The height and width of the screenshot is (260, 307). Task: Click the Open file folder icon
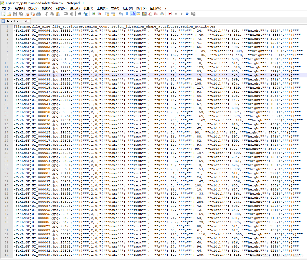pos(9,14)
